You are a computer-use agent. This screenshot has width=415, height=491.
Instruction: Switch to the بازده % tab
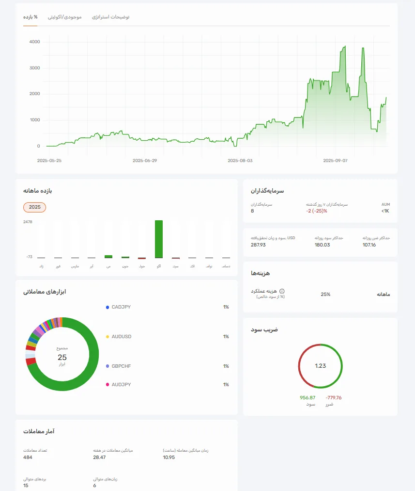(30, 17)
